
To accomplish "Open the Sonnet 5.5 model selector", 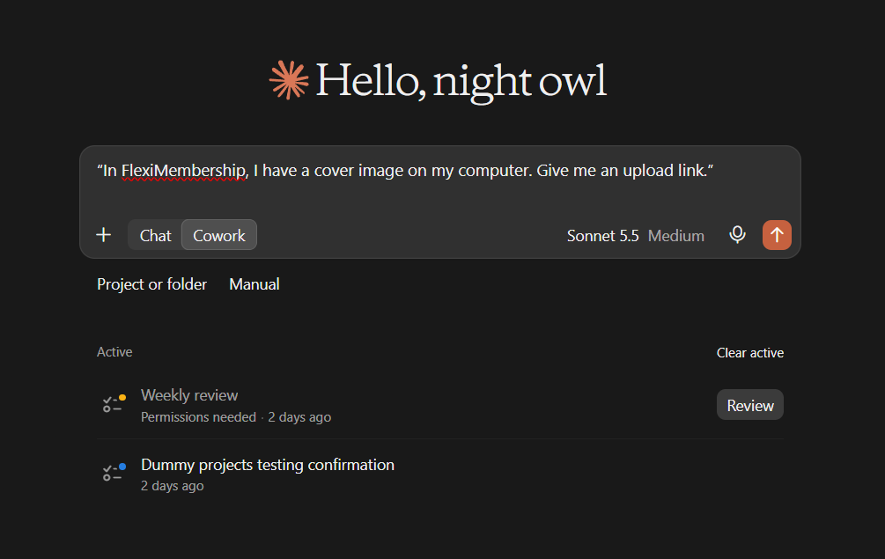I will coord(602,236).
